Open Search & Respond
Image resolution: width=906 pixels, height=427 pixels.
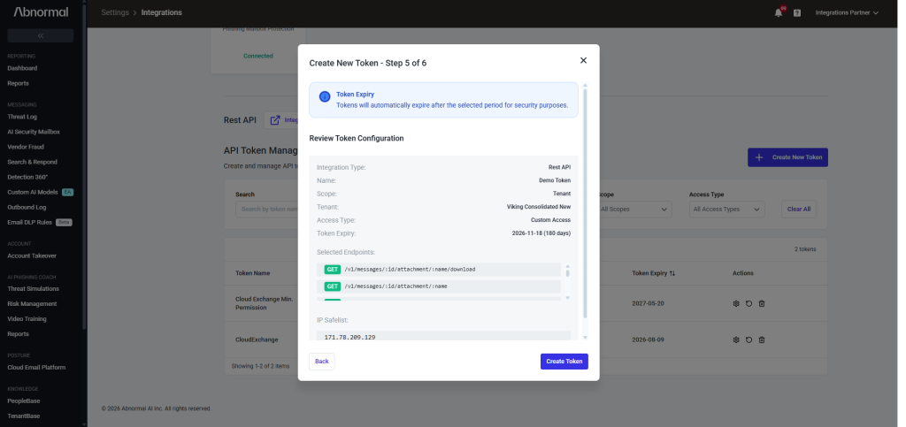(33, 162)
